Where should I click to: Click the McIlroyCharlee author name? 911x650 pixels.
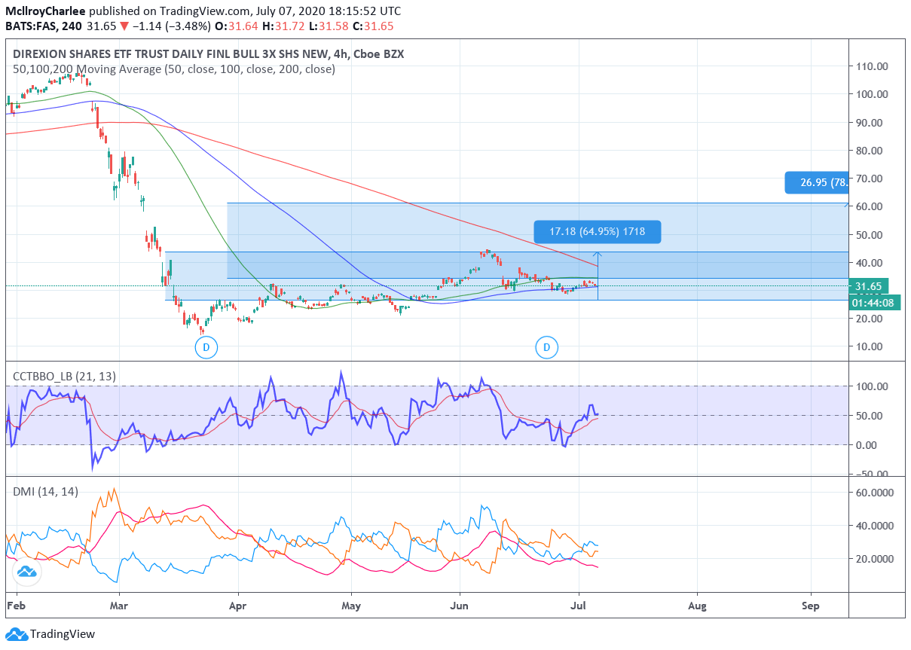pyautogui.click(x=45, y=11)
